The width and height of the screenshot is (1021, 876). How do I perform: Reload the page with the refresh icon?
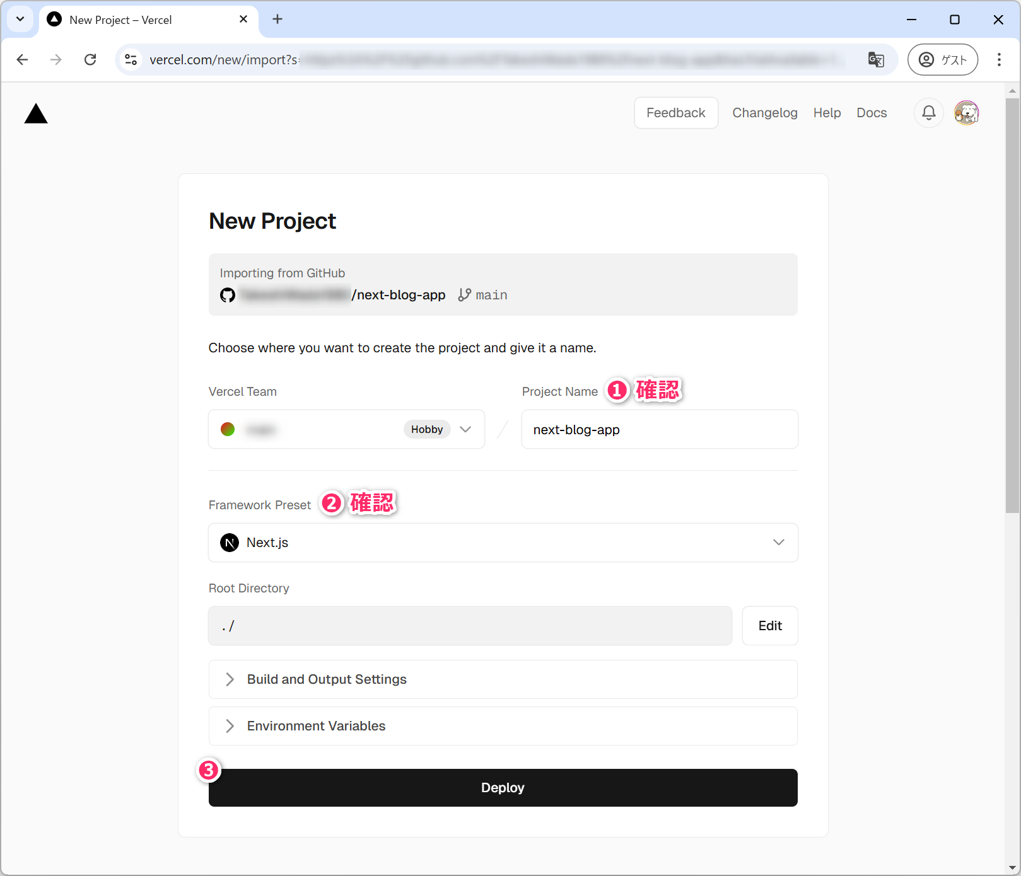(x=90, y=60)
